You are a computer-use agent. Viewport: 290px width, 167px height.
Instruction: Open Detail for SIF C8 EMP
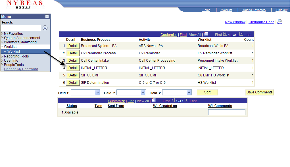[x=73, y=75]
